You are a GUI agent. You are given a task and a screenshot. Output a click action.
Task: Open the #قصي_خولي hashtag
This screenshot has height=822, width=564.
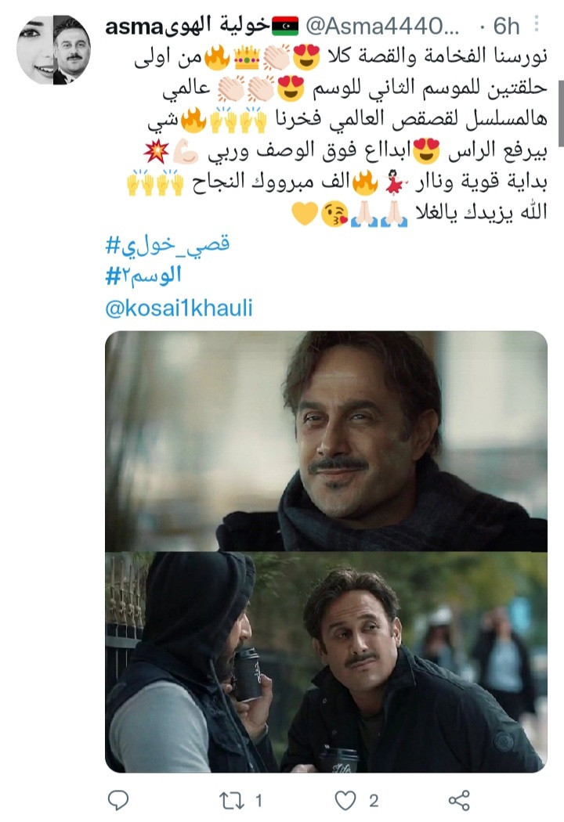point(168,244)
